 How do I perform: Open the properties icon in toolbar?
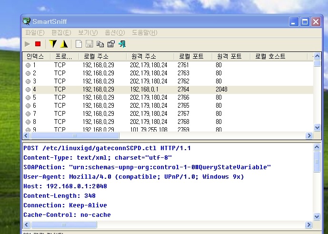tap(111, 44)
